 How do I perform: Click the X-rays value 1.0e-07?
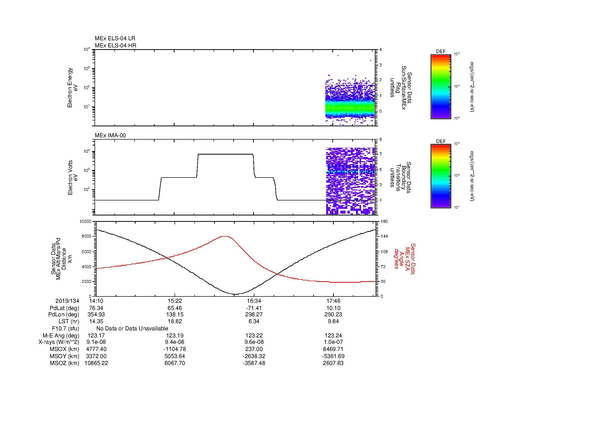coord(333,342)
